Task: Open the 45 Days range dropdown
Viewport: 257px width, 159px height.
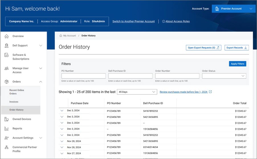Action: [x=137, y=92]
